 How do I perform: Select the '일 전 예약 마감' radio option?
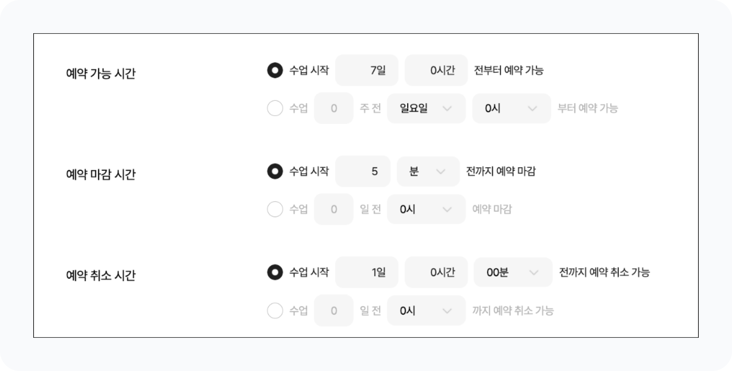275,209
